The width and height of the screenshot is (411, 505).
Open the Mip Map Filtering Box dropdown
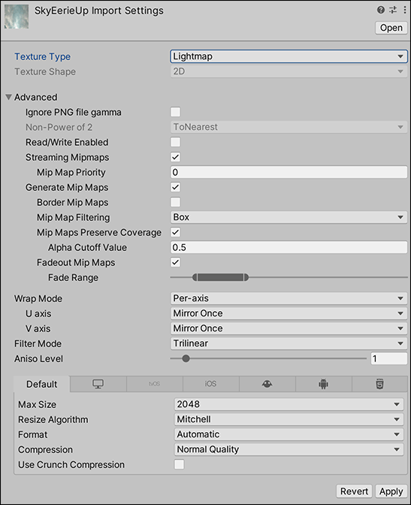pyautogui.click(x=289, y=217)
